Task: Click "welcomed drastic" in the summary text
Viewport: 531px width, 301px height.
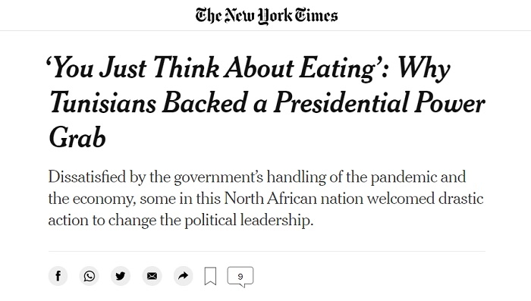Action: coord(425,199)
